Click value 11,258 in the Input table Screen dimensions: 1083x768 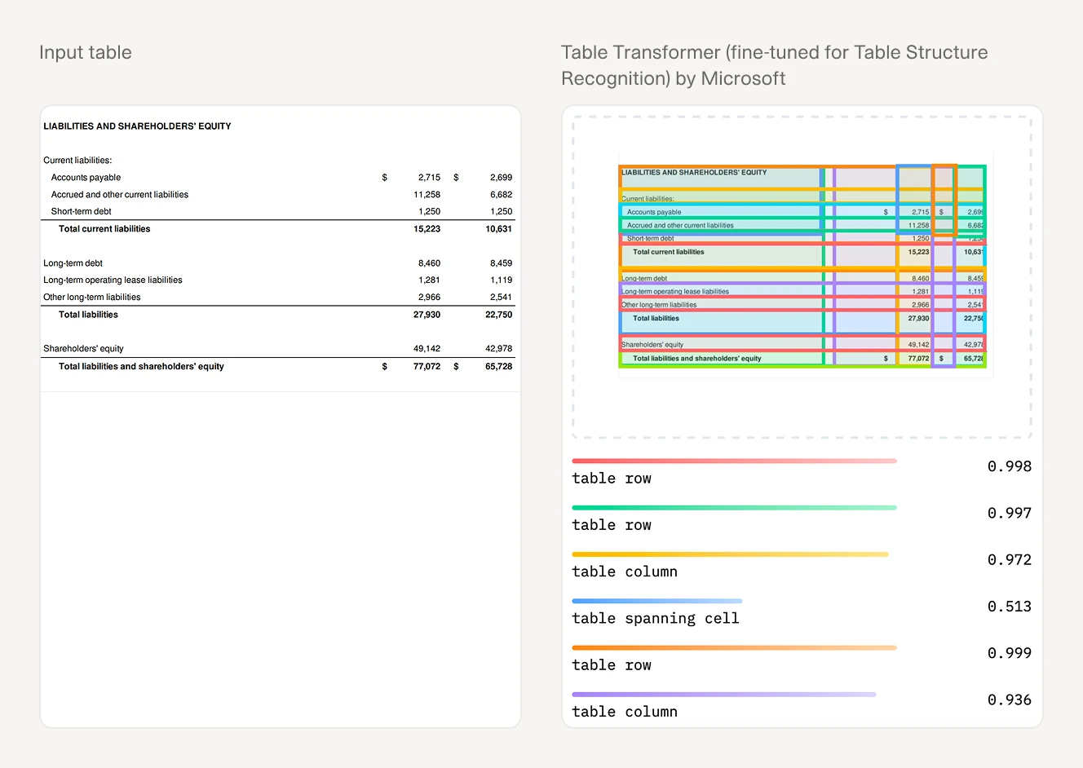click(x=427, y=194)
